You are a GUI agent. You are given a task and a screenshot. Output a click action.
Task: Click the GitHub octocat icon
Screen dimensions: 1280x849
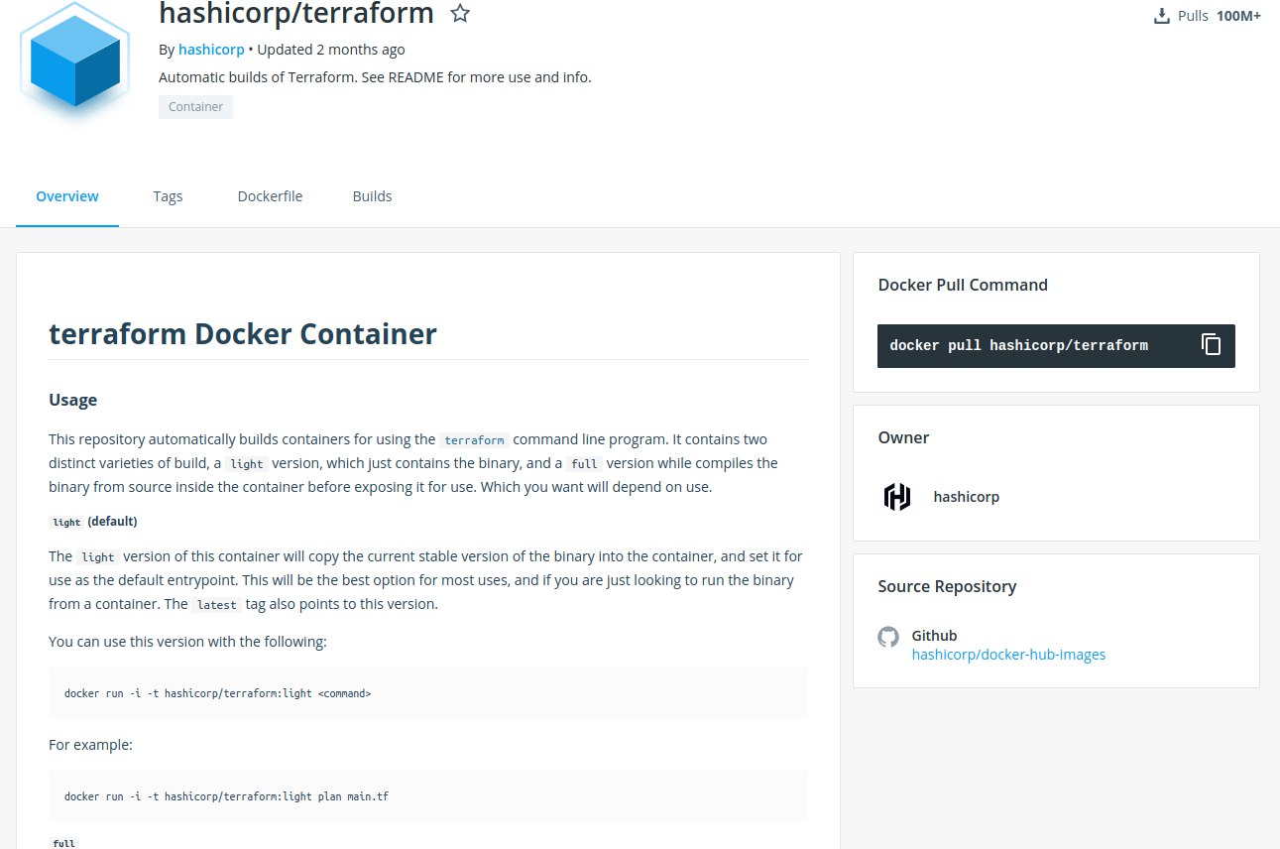(888, 637)
